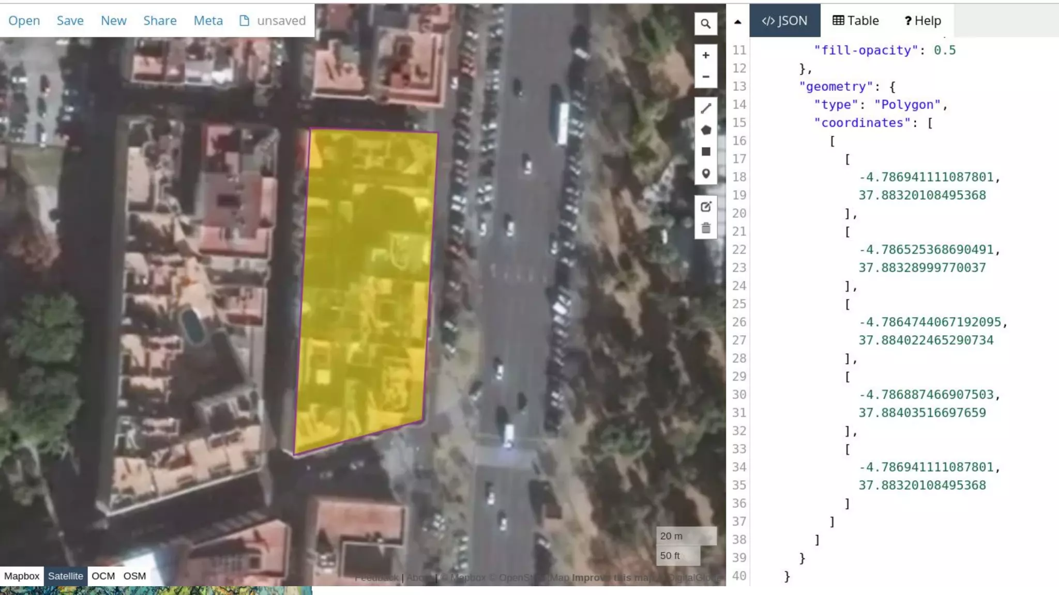This screenshot has height=595, width=1059.
Task: Open the Save menu
Action: pos(70,21)
